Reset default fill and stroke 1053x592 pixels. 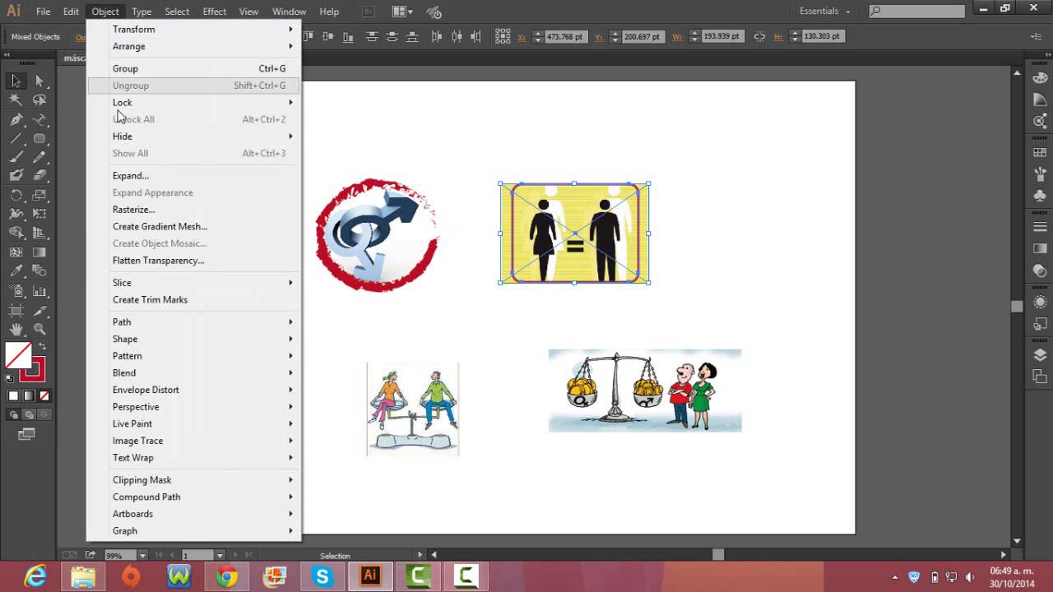10,378
